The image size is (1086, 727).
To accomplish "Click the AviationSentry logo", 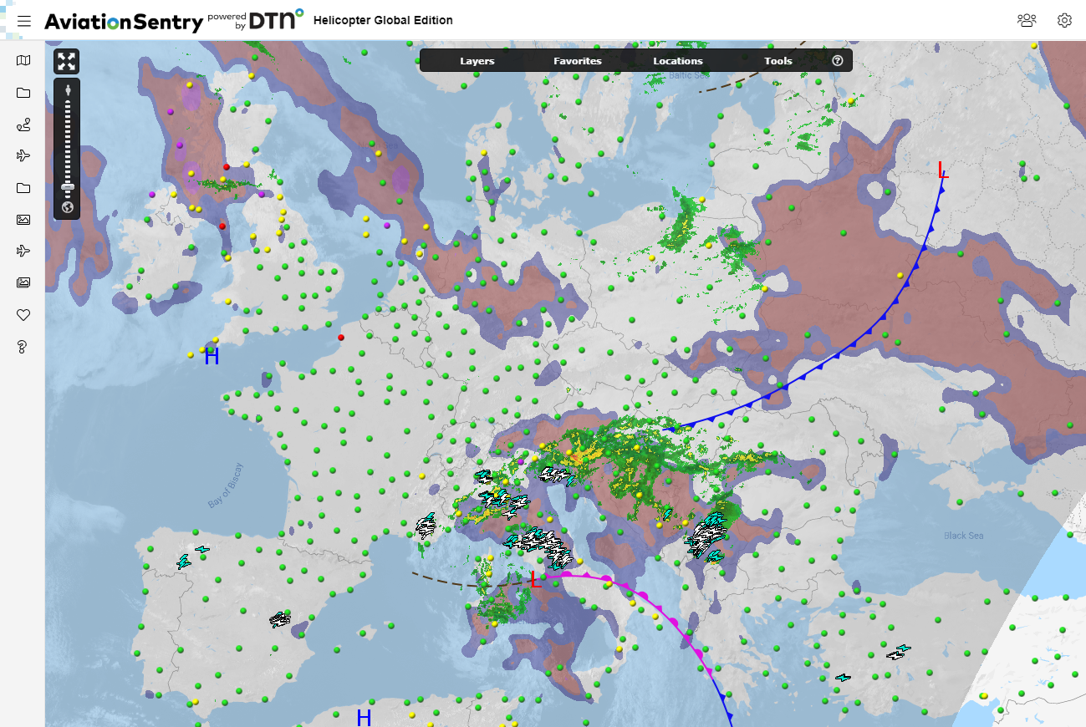I will tap(124, 20).
